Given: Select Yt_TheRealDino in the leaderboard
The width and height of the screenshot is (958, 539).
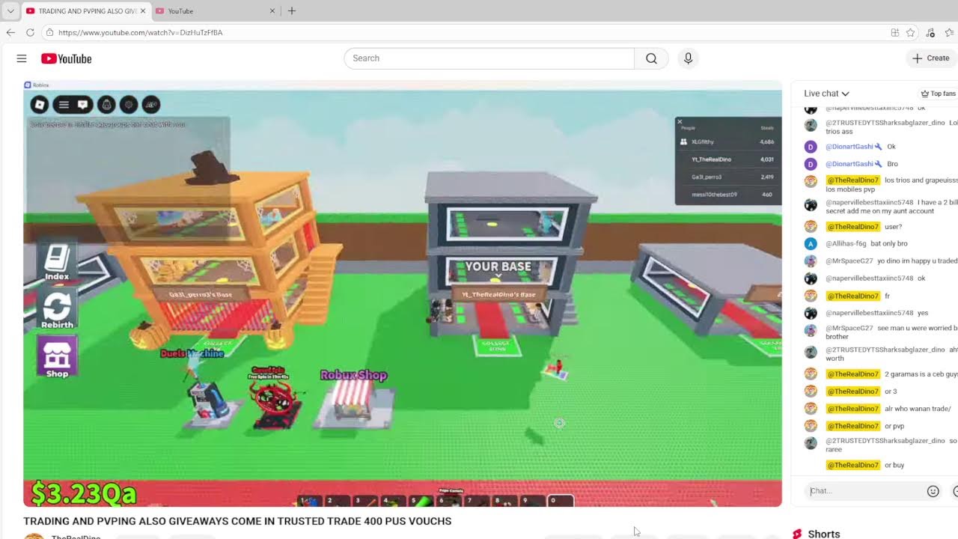Looking at the screenshot, I should click(x=728, y=159).
